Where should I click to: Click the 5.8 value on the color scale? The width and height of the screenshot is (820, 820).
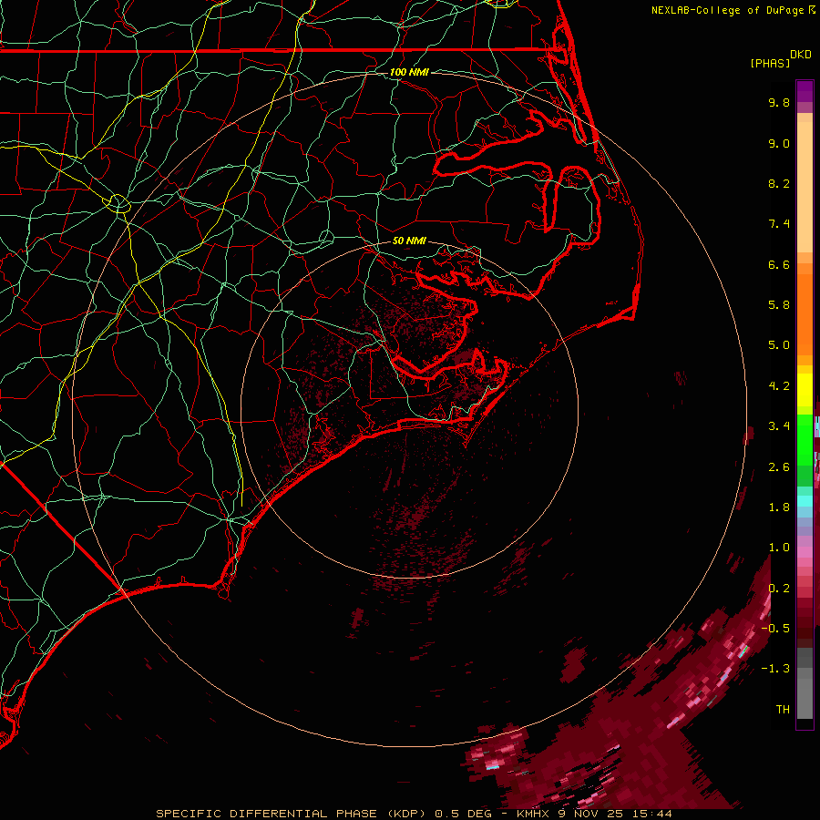point(779,305)
